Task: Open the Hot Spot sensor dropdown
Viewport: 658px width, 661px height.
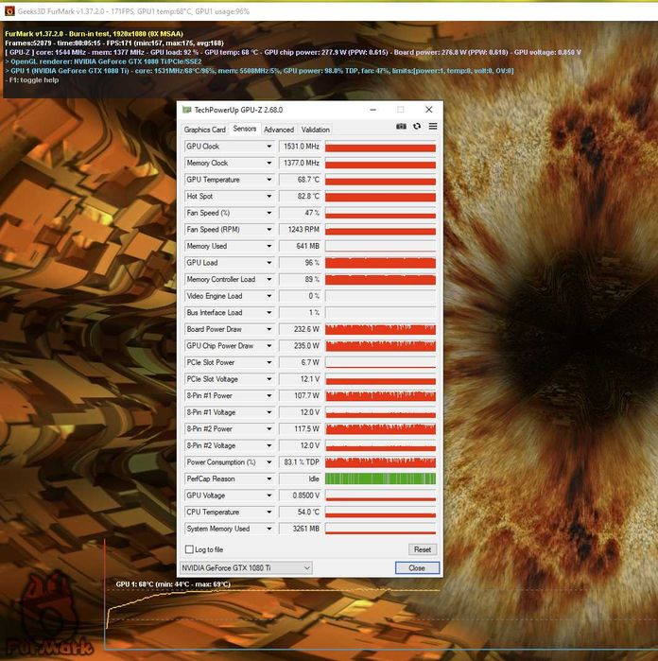Action: tap(268, 196)
